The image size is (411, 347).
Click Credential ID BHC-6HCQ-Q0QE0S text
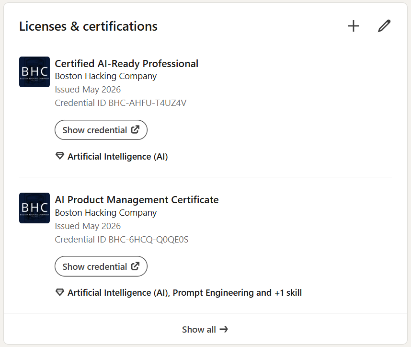(121, 240)
